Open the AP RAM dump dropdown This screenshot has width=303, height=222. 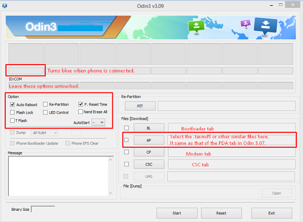(44, 133)
